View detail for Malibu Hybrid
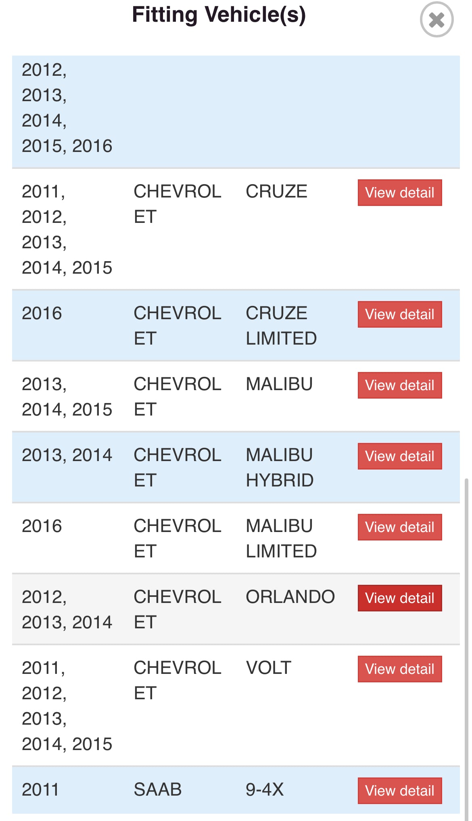This screenshot has width=472, height=821. [x=399, y=456]
